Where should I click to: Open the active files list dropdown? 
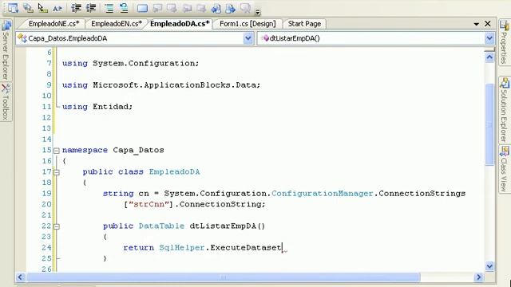pos(476,24)
